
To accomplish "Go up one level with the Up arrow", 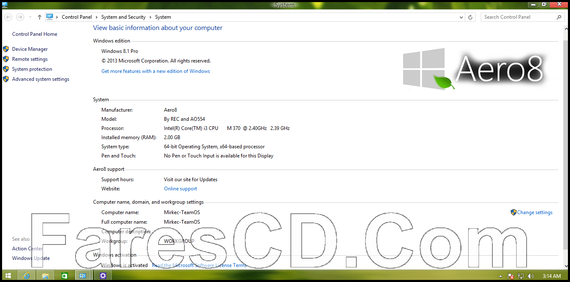I will (x=40, y=17).
